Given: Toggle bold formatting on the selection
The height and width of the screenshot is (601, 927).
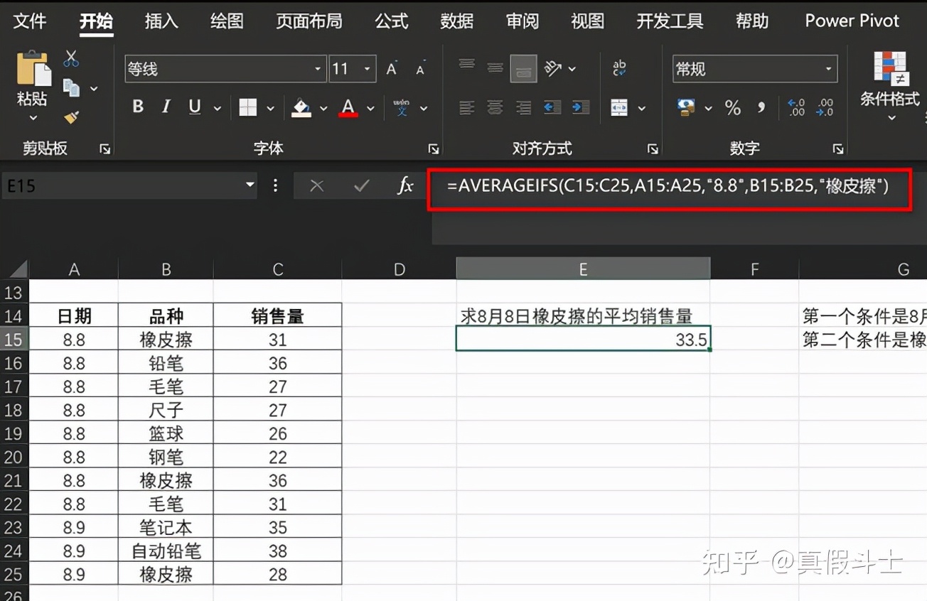Looking at the screenshot, I should [138, 106].
